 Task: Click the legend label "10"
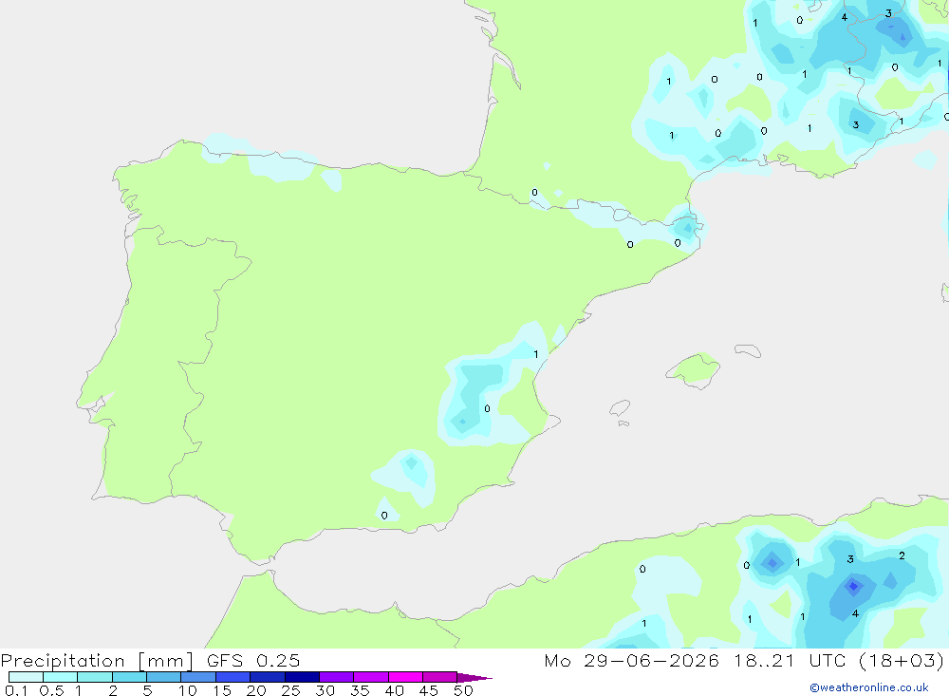[x=188, y=690]
